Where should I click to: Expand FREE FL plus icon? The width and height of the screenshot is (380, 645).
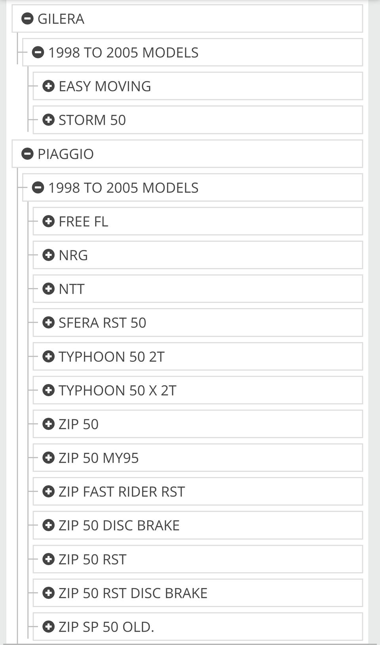(x=48, y=221)
